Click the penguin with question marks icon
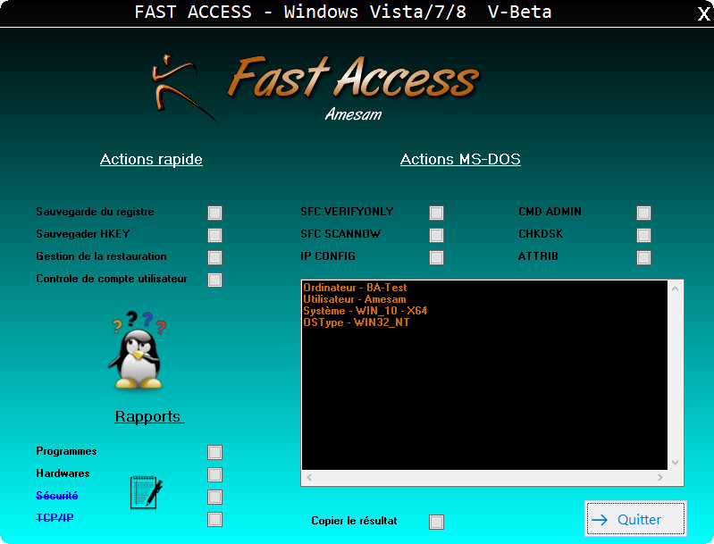 point(137,349)
